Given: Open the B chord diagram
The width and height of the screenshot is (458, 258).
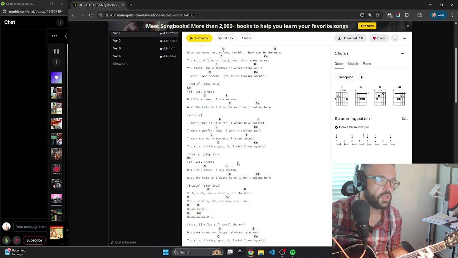Looking at the screenshot, I should coord(361,96).
